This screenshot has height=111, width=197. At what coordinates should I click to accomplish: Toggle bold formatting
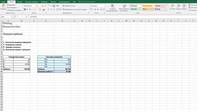tap(25, 10)
